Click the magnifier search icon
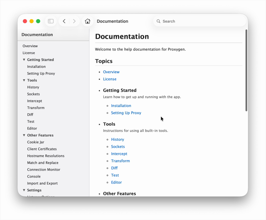 [158, 21]
